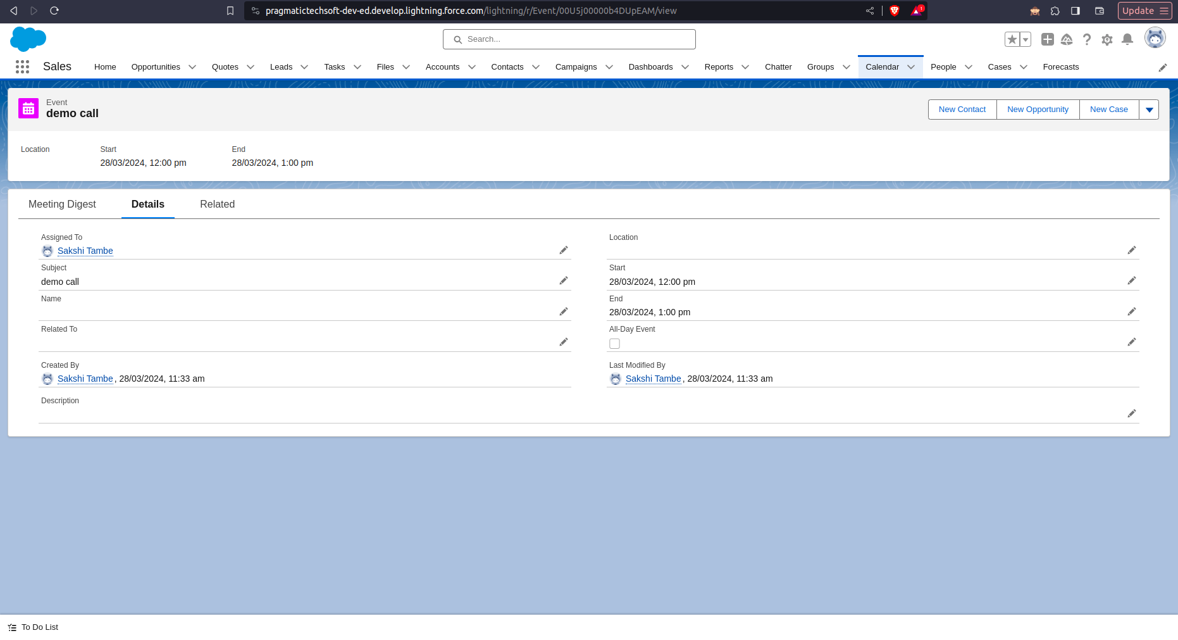1178x640 pixels.
Task: Expand the Opportunities tab chevron
Action: 192,67
